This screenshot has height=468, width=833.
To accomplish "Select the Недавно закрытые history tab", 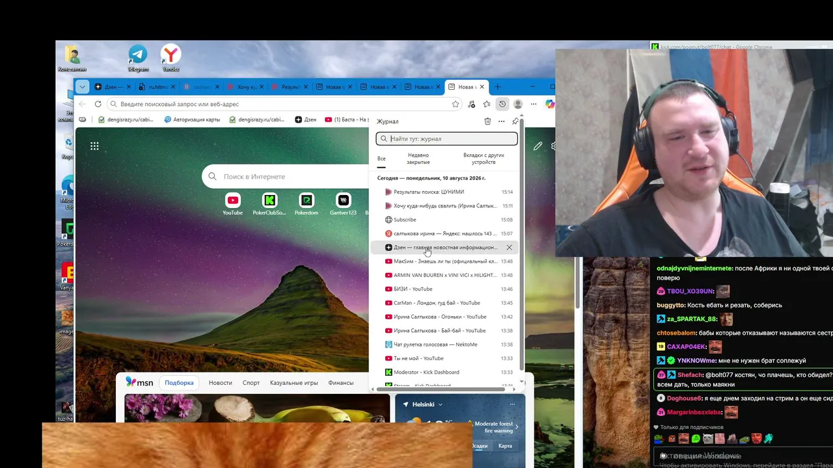I will click(x=418, y=159).
